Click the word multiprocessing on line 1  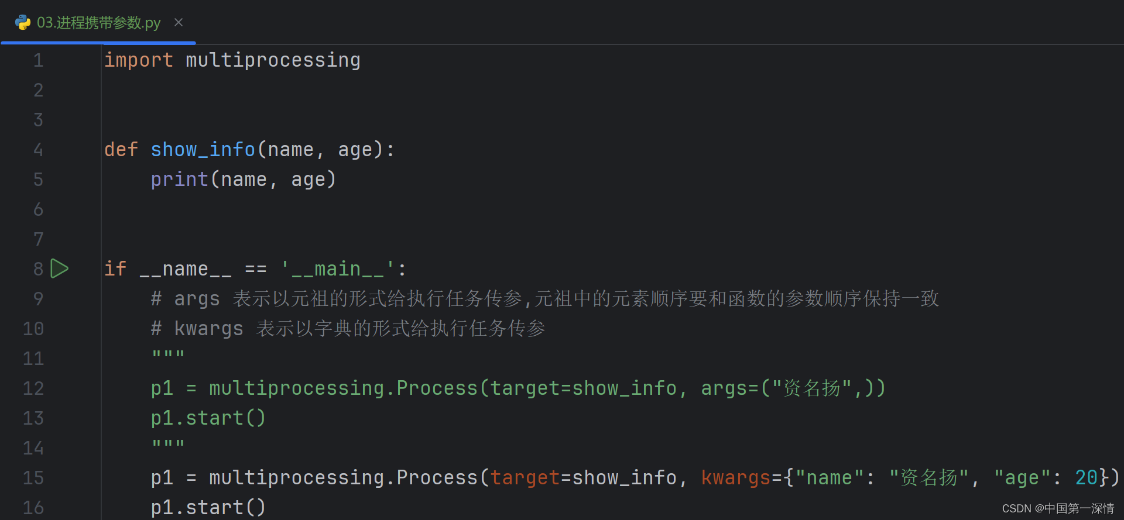point(273,60)
